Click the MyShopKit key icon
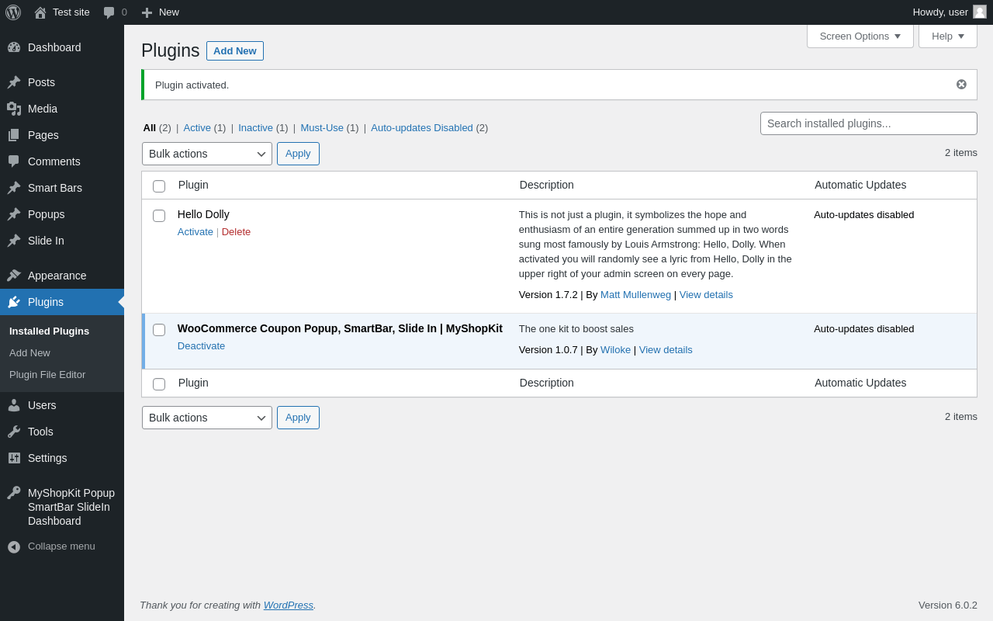The image size is (993, 621). point(14,493)
